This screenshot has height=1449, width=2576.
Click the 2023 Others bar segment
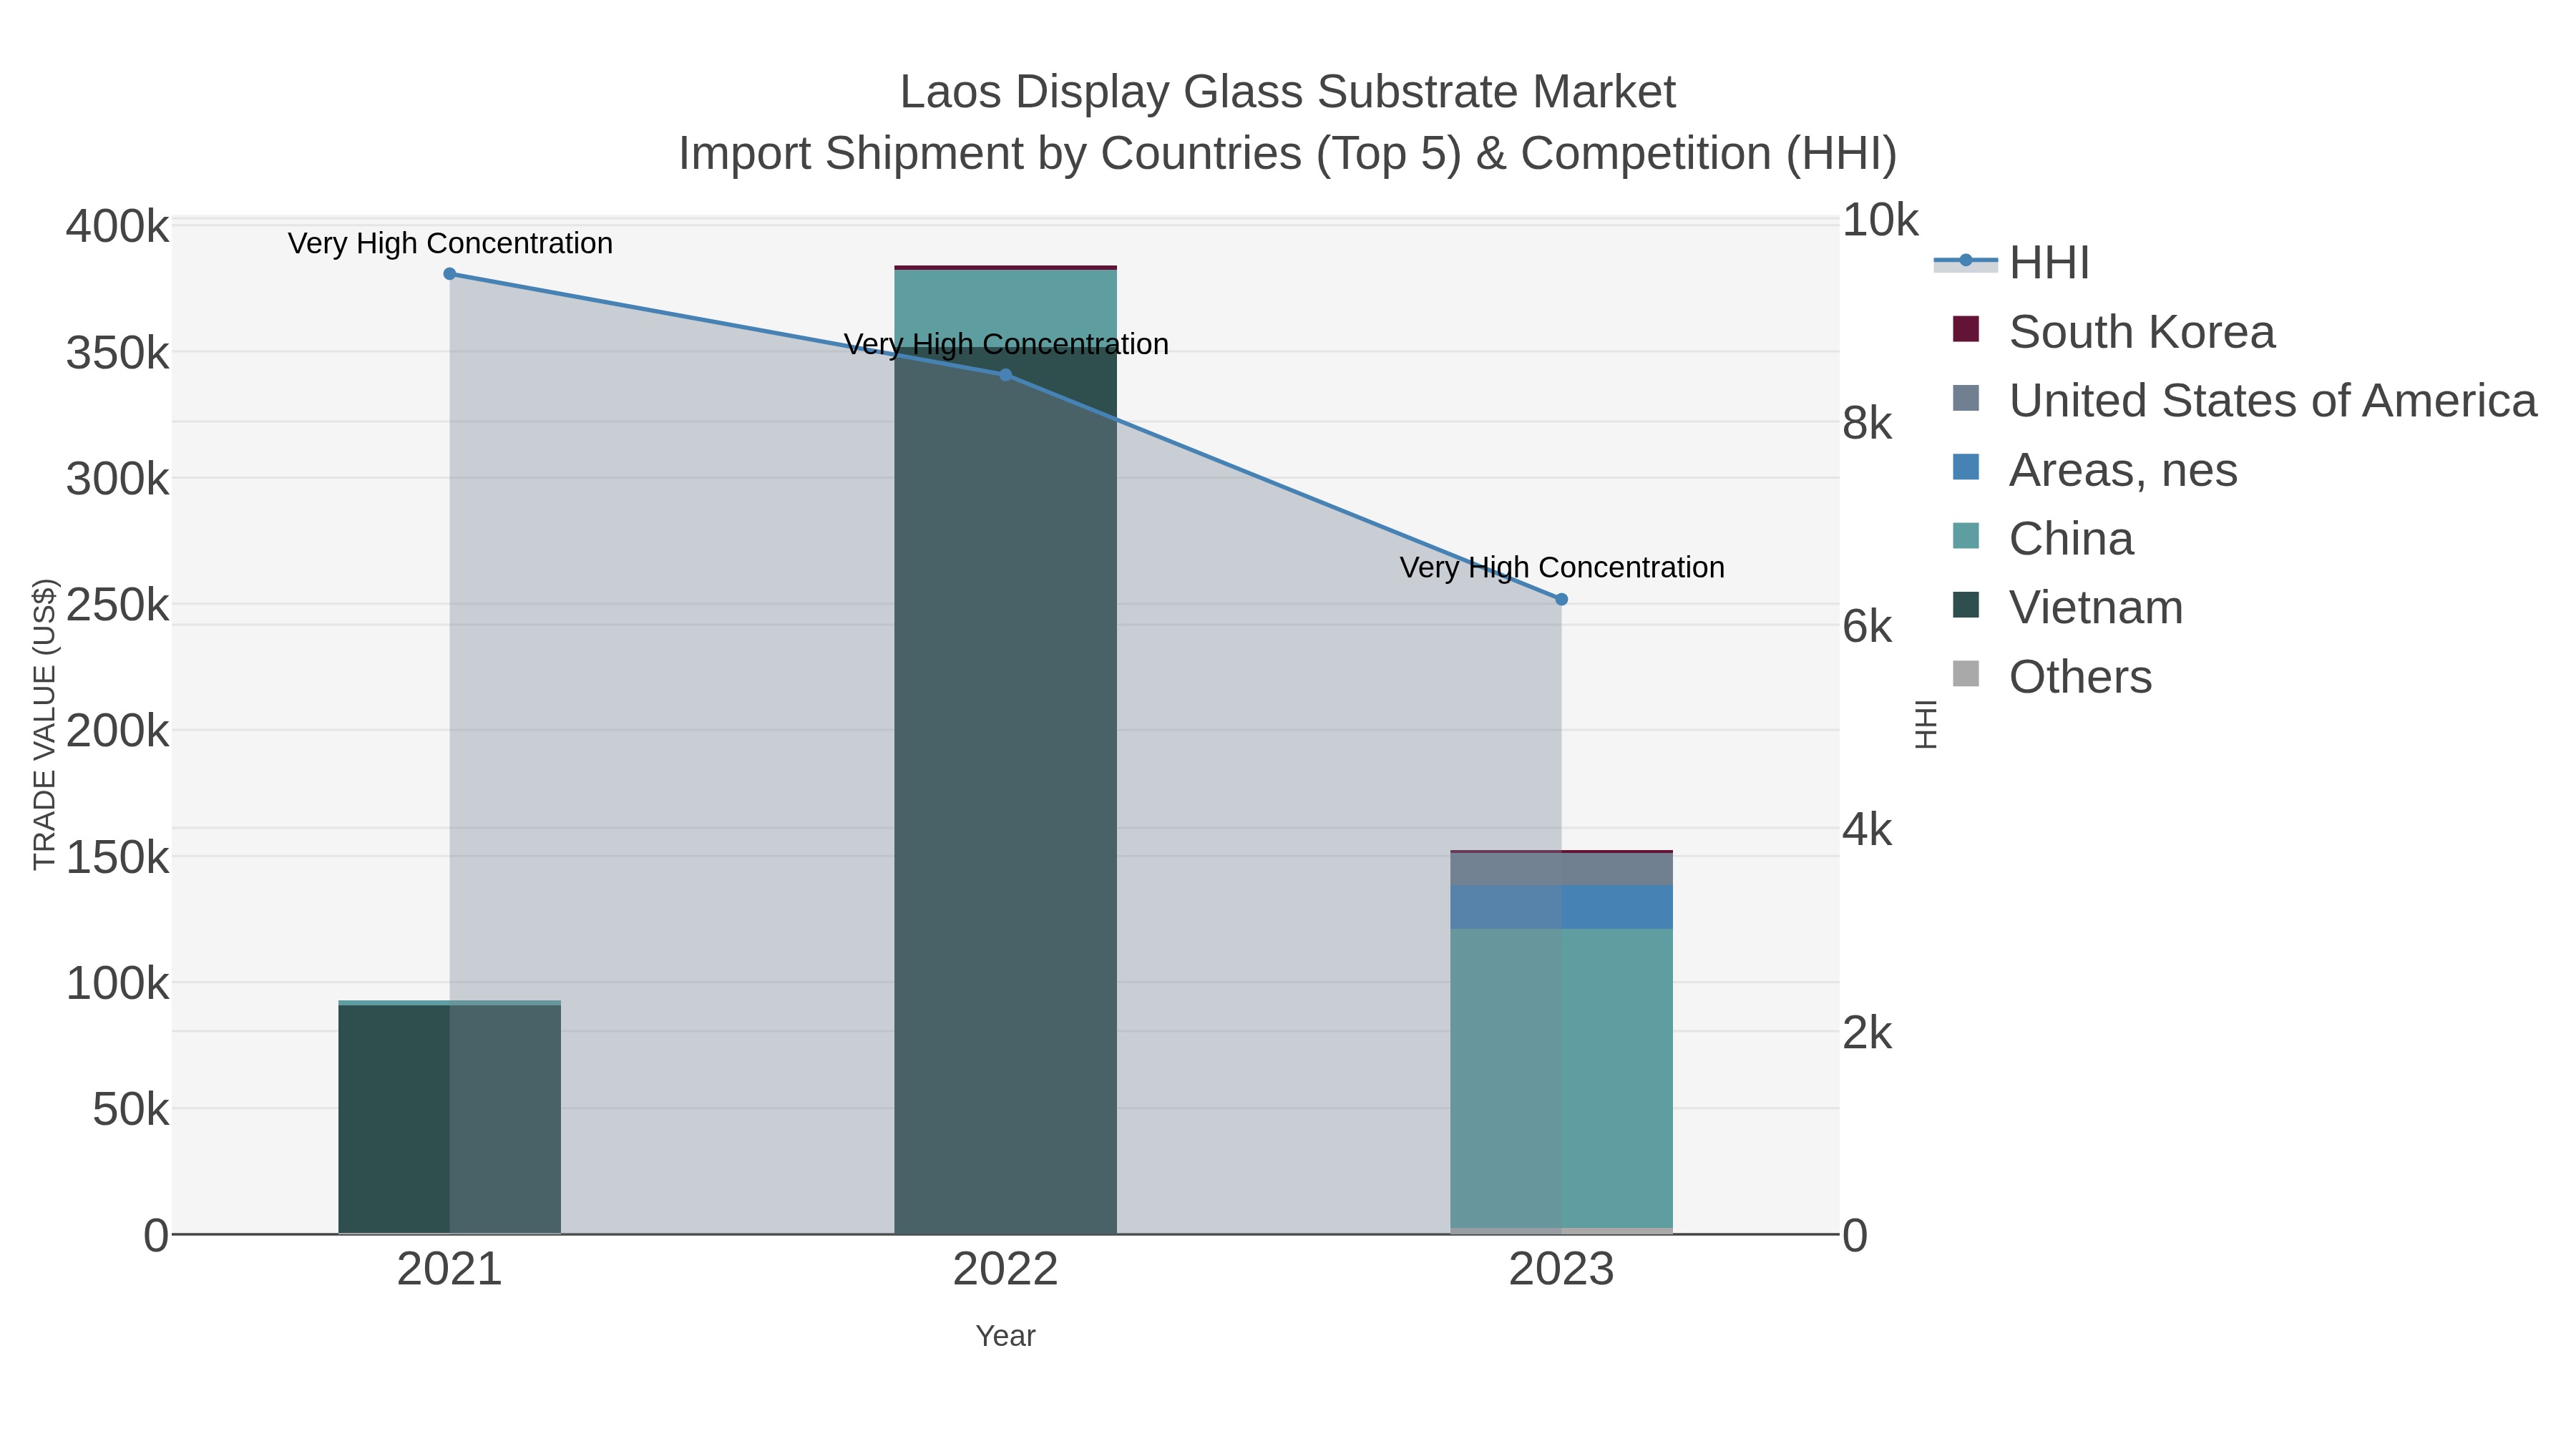[1562, 1231]
